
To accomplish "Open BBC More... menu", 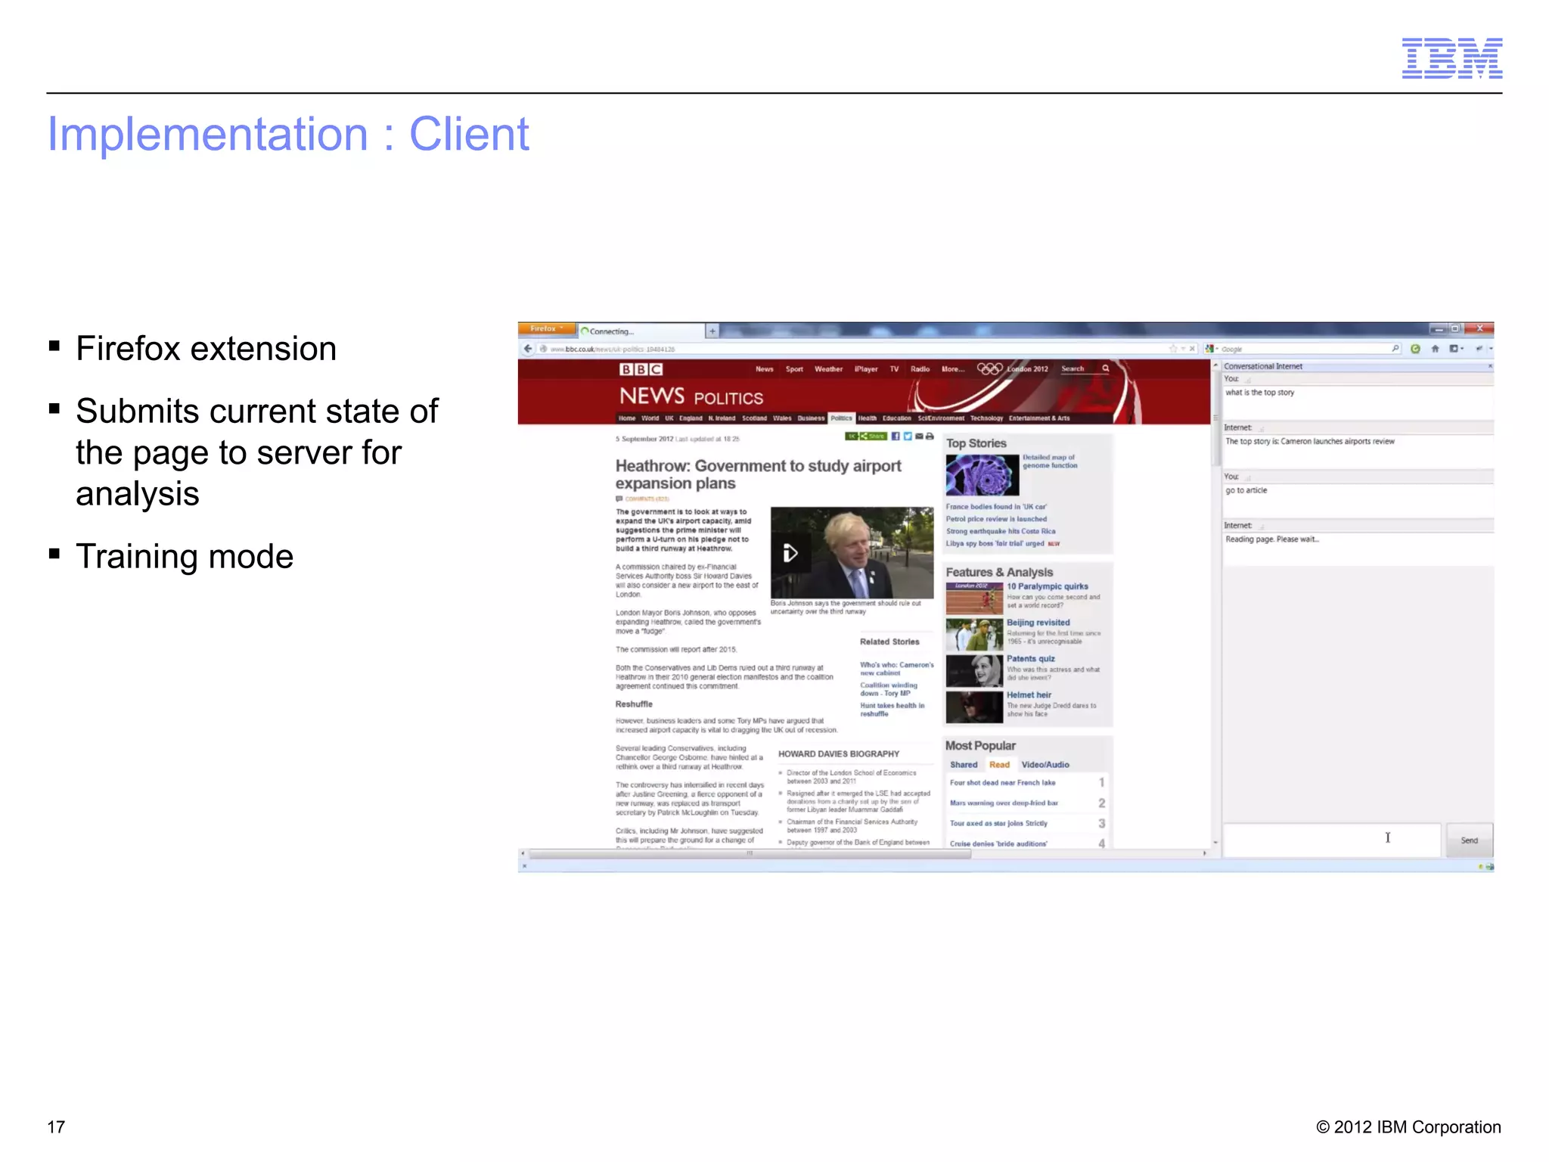I will point(953,369).
